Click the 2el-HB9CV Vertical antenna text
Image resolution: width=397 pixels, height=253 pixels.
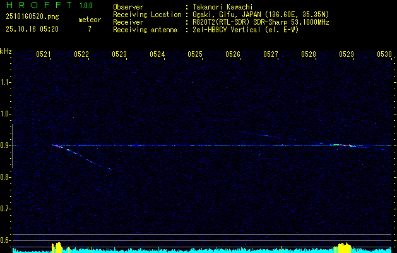coord(244,30)
